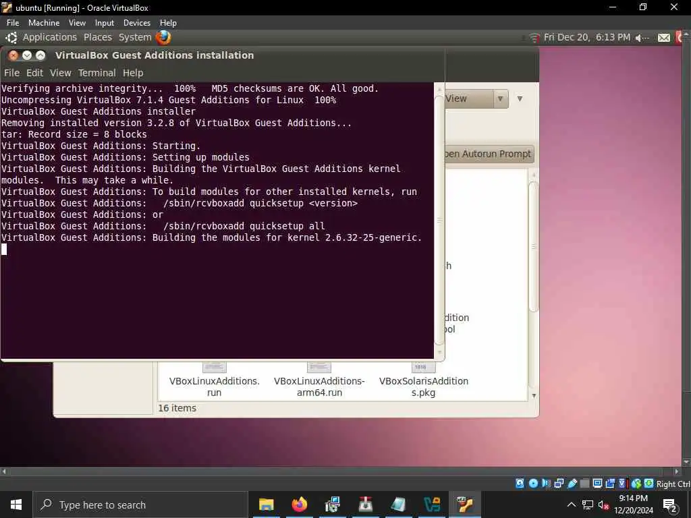691x518 pixels.
Task: Click the Open Autorun Prompt button
Action: (x=489, y=154)
